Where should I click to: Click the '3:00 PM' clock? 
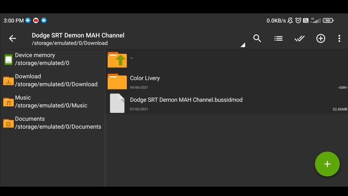click(14, 21)
